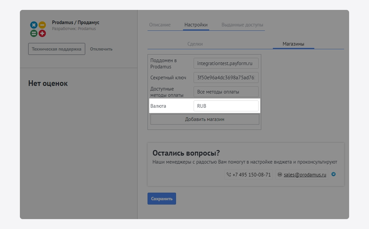The height and width of the screenshot is (229, 369).
Task: Click the blue Сохранить button
Action: coord(162,199)
